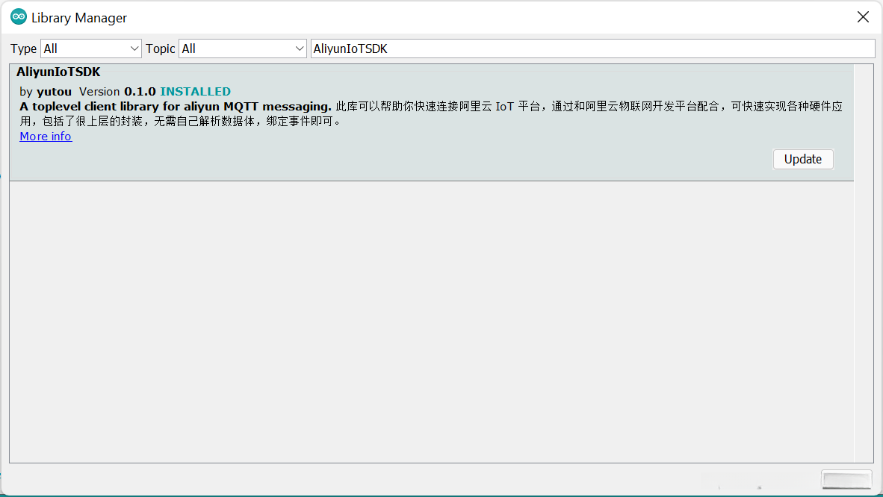883x497 pixels.
Task: Click the Update button for AliyunIoTSDK
Action: point(803,159)
